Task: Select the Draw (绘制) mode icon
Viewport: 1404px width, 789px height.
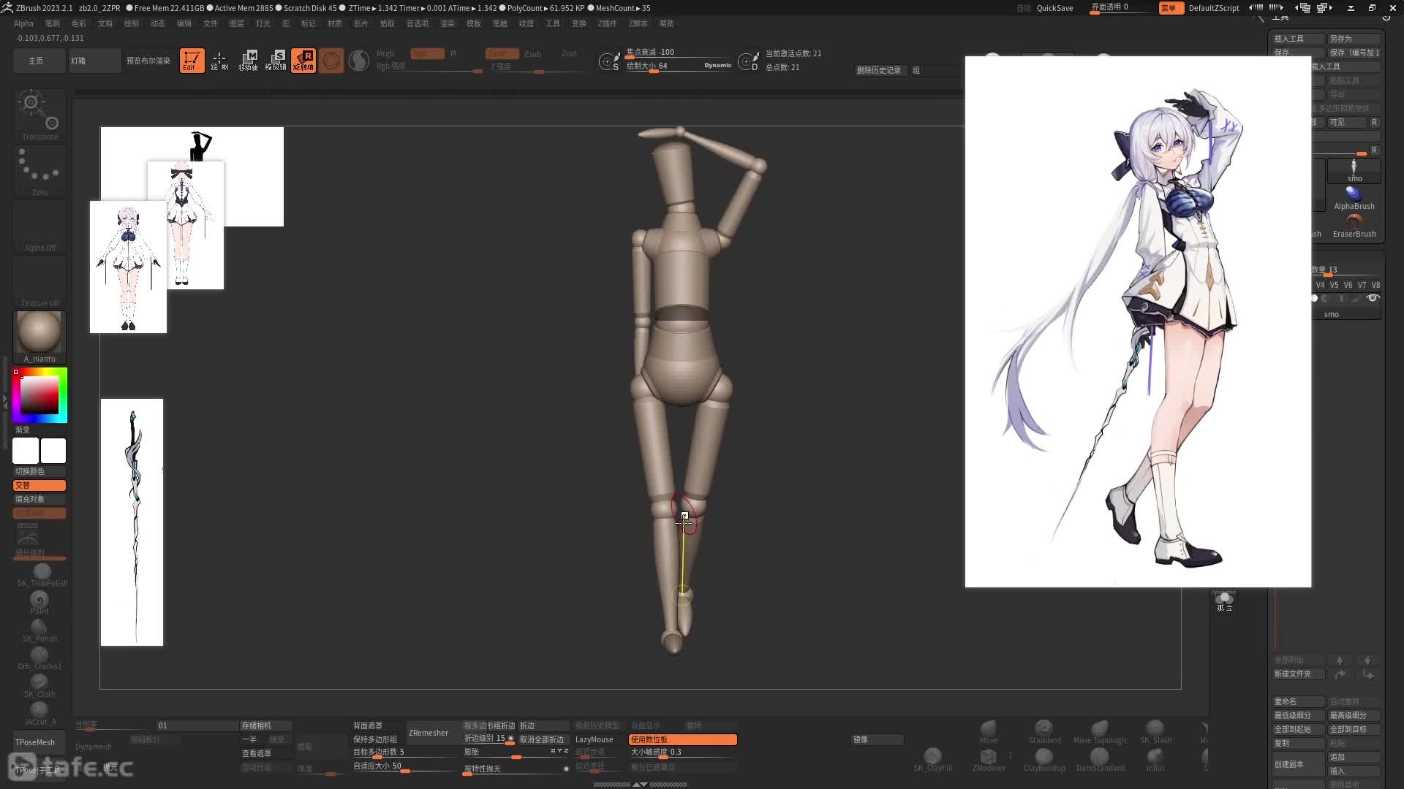Action: [219, 61]
